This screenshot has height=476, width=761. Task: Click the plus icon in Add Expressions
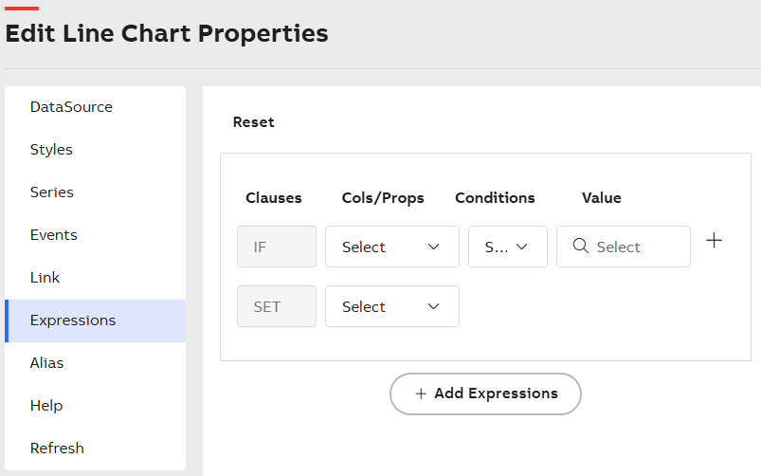click(x=421, y=394)
